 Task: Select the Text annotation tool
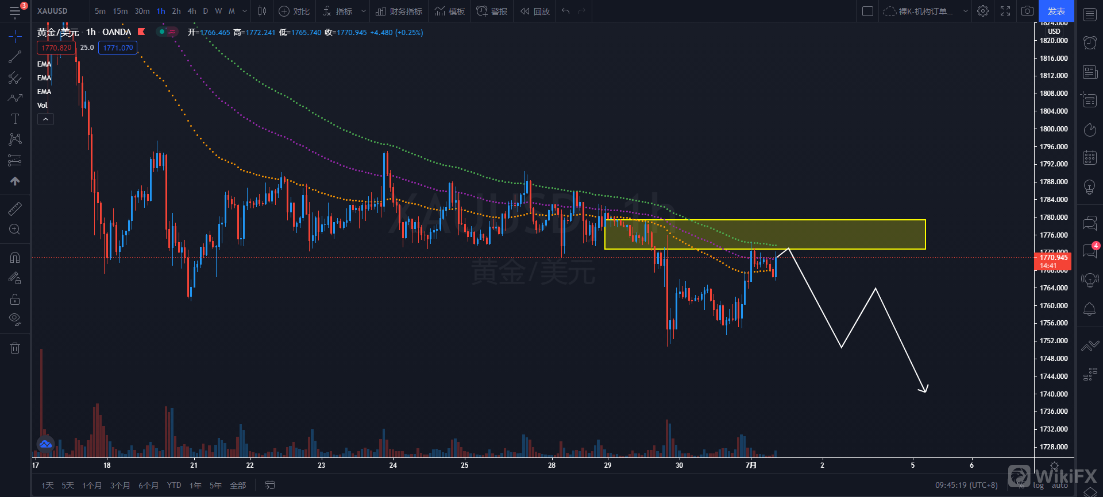point(15,119)
